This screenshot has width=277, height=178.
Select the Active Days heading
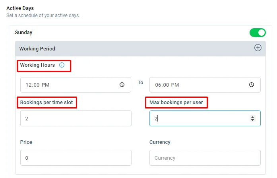[20, 8]
